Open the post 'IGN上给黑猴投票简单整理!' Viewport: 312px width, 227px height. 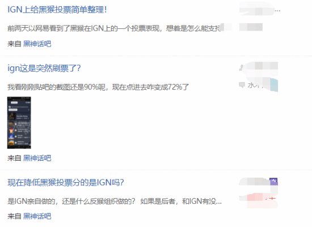tap(57, 10)
